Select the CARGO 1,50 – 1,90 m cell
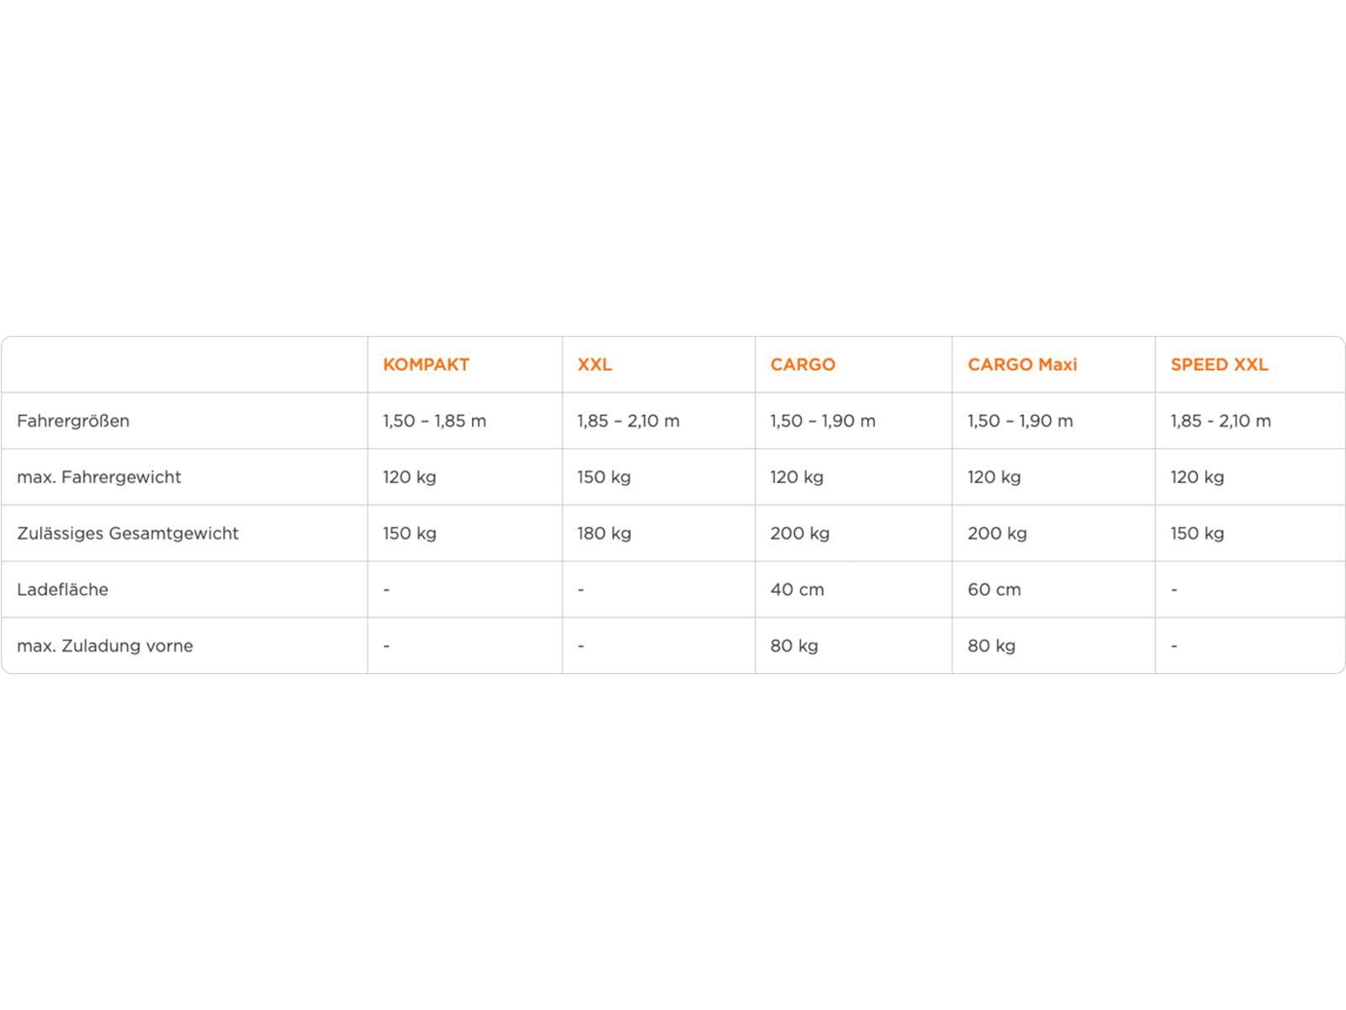Screen dimensions: 1346x1010 point(823,421)
